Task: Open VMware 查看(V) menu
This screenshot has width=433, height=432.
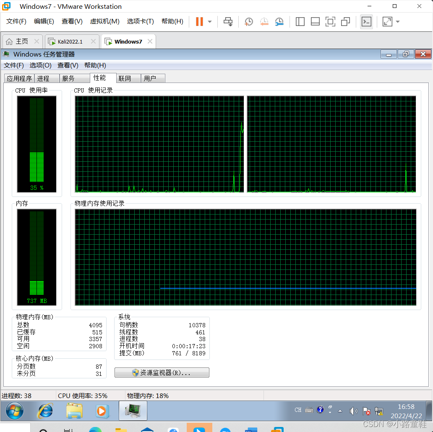Action: [x=72, y=21]
